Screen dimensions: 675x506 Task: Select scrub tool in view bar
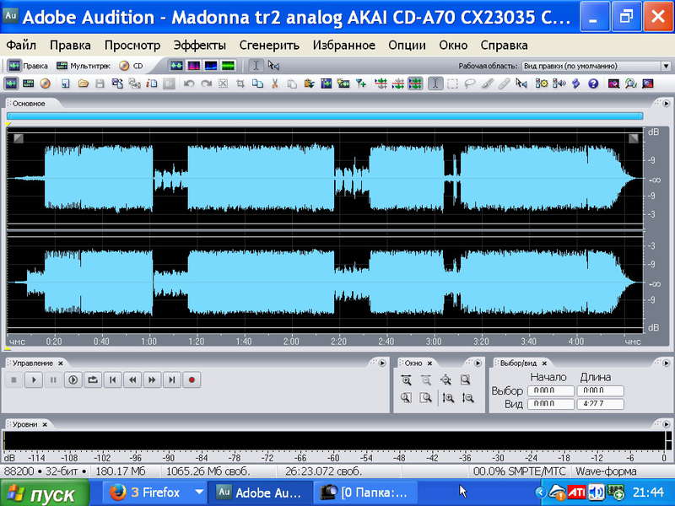pyautogui.click(x=273, y=66)
